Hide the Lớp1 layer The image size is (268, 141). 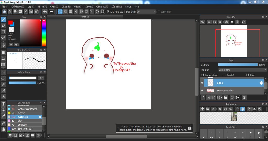(202, 83)
